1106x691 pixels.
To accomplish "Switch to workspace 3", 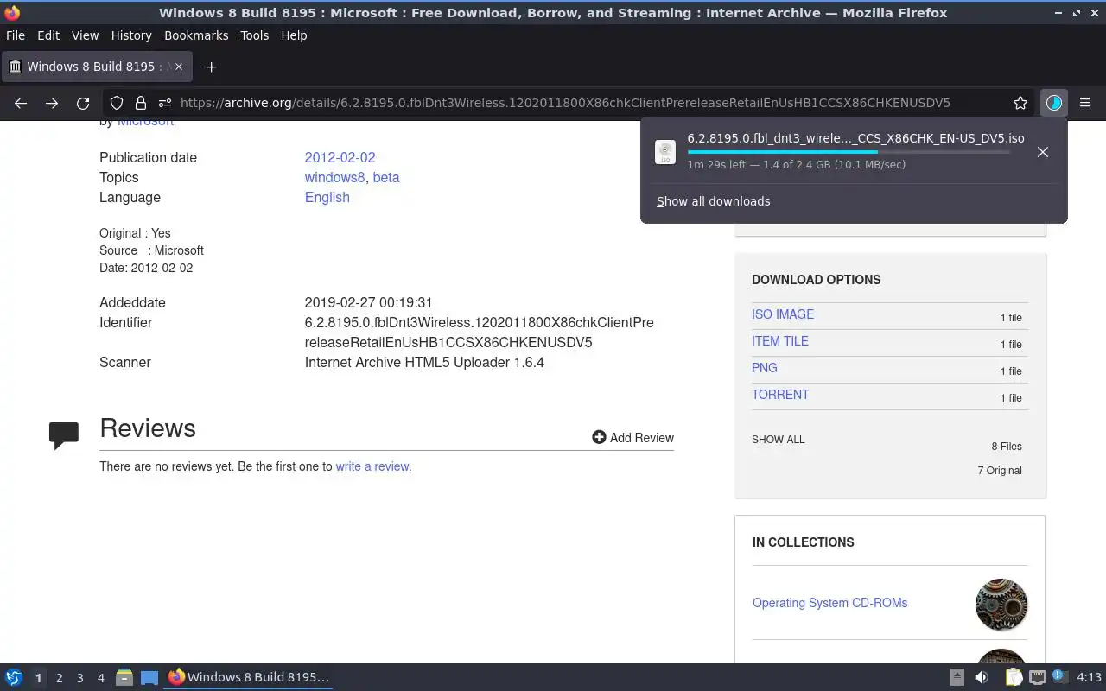I will coord(80,678).
